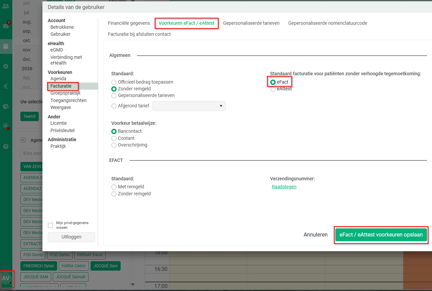Open the settings gear in the sidebar
The image size is (432, 291).
[x=6, y=66]
